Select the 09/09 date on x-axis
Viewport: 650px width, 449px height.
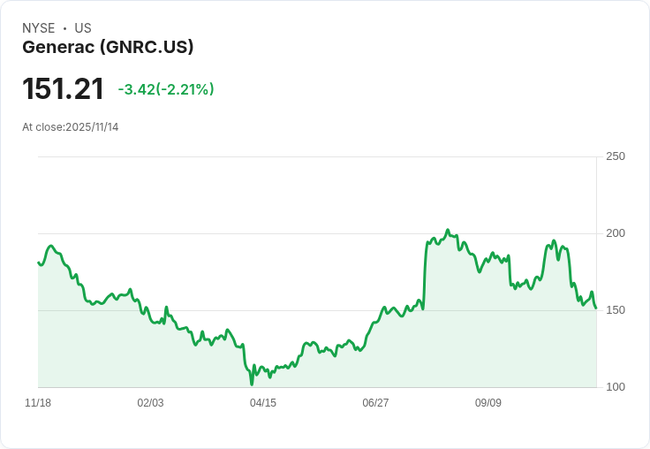[x=488, y=403]
